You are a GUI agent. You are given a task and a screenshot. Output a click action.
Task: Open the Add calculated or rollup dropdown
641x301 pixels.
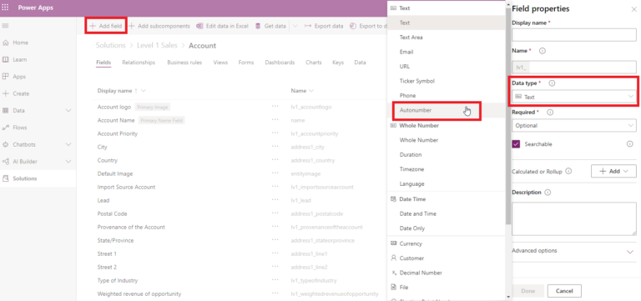[x=613, y=171]
